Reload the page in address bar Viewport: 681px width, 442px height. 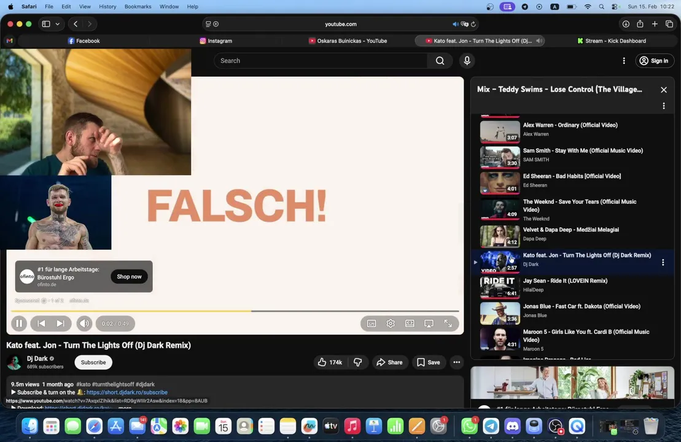tap(473, 25)
